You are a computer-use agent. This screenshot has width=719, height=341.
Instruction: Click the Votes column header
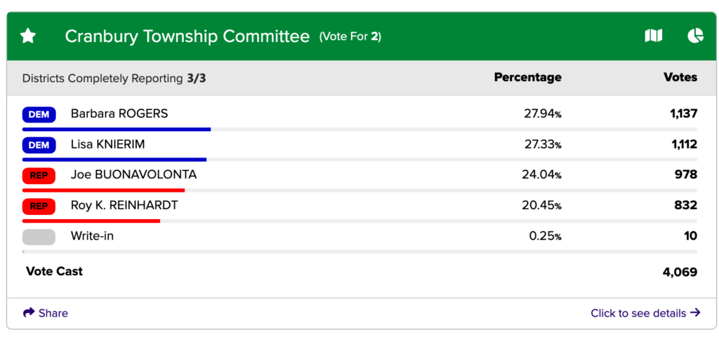tap(680, 77)
